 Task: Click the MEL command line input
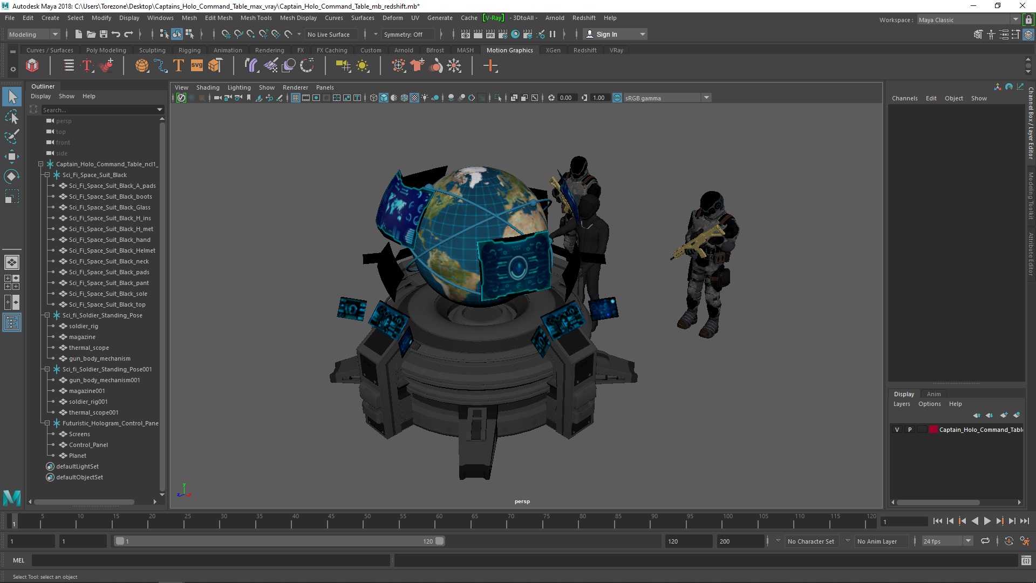[211, 560]
